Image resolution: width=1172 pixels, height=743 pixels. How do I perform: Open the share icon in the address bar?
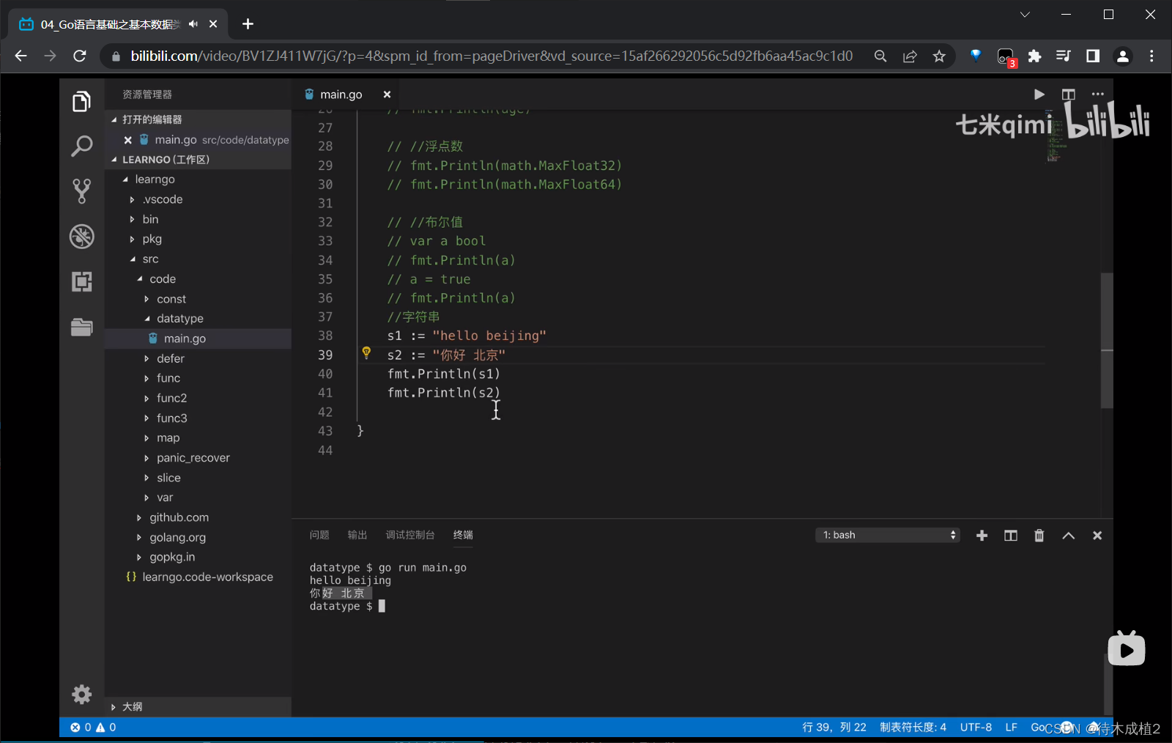910,56
